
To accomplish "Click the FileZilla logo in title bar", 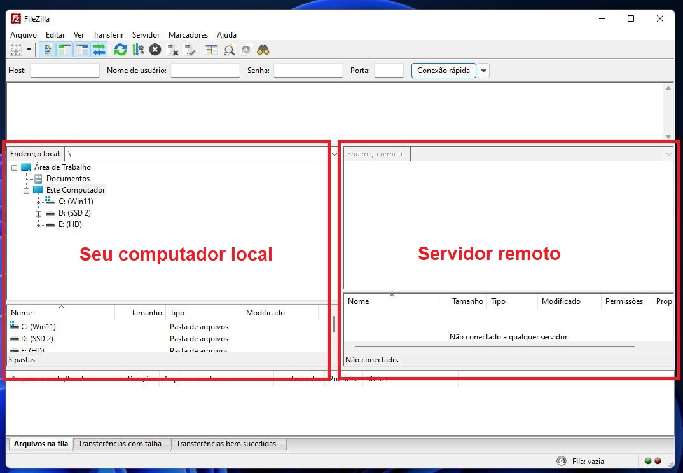I will coord(16,18).
